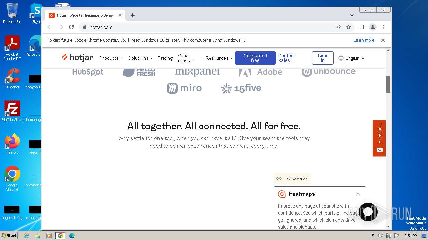Open the CCleaner desktop shortcut
This screenshot has width=428, height=240.
point(12,79)
